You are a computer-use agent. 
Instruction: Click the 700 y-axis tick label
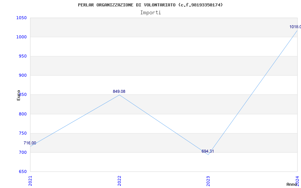tap(23, 153)
